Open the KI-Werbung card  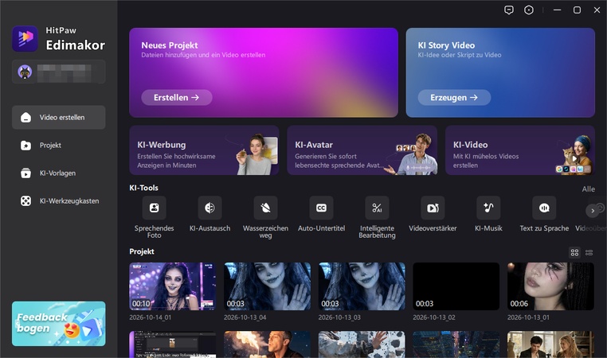pos(204,150)
